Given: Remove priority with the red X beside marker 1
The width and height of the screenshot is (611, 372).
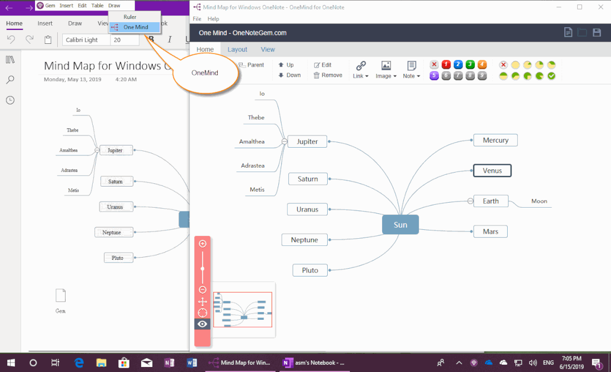Looking at the screenshot, I should [x=434, y=64].
